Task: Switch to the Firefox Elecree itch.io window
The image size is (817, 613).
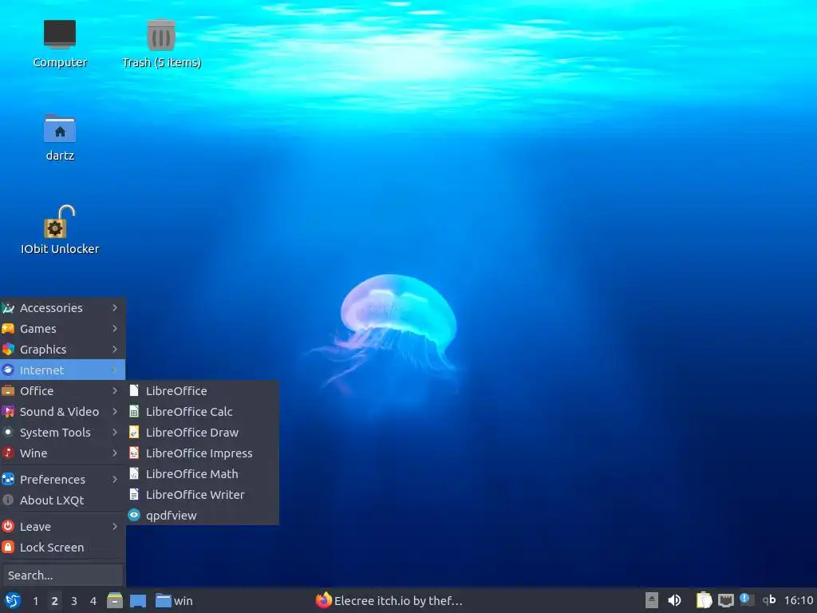Action: point(389,600)
